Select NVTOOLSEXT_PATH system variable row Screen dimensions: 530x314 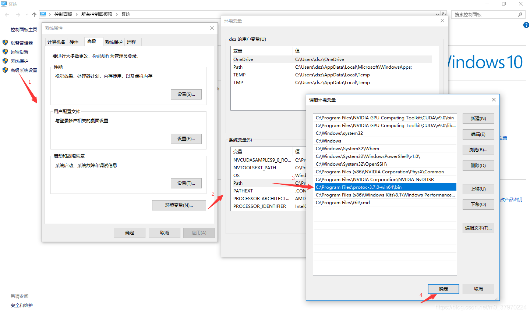[269, 167]
